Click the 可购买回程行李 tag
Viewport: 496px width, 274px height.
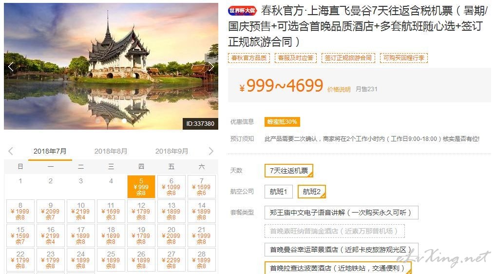click(403, 58)
